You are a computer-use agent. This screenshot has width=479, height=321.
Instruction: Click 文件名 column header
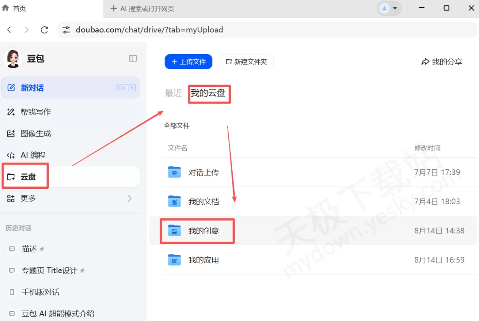point(178,148)
